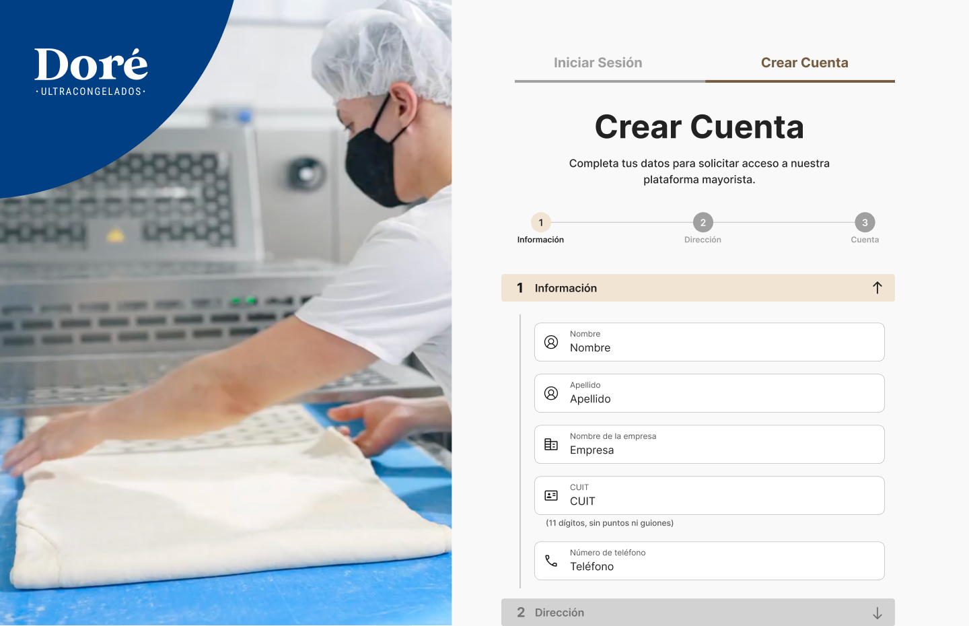Focus the Nombre text field
The image size is (969, 626).
click(x=720, y=347)
